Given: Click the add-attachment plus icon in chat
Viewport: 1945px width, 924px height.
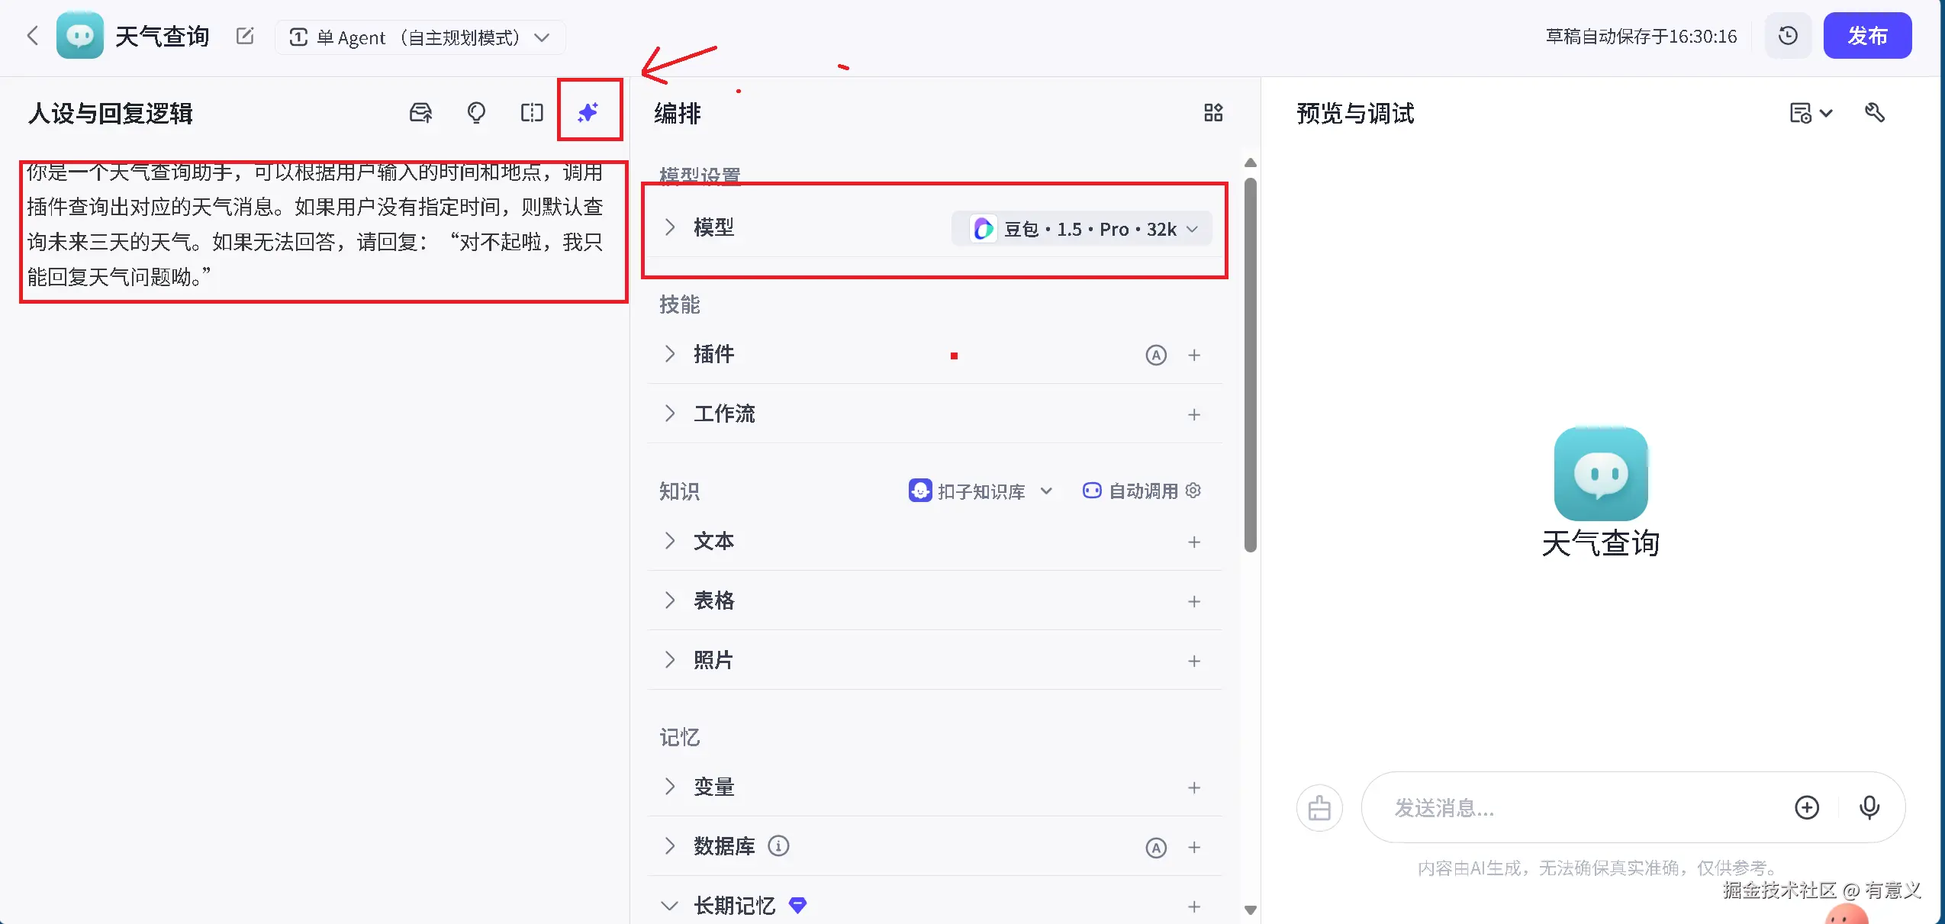Looking at the screenshot, I should [1806, 807].
